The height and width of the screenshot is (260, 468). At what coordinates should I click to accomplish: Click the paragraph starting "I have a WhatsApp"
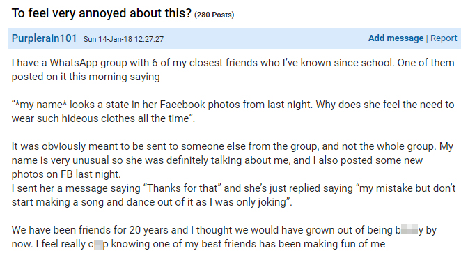[233, 70]
